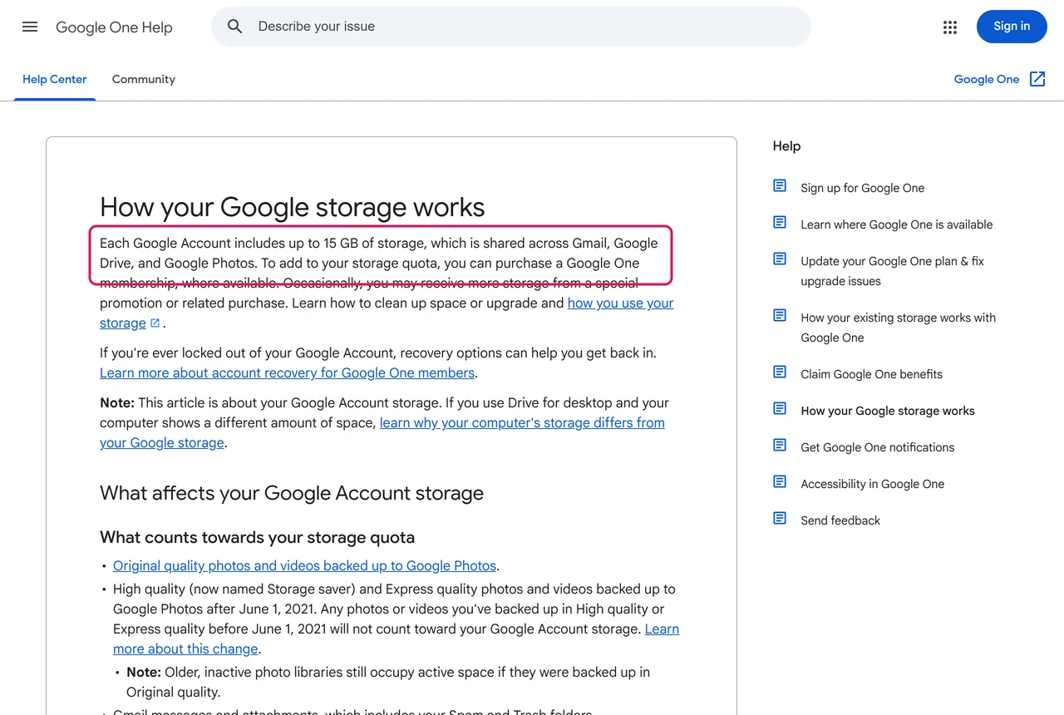This screenshot has height=715, width=1064.
Task: Open Claim Google One benefits article
Action: (872, 374)
